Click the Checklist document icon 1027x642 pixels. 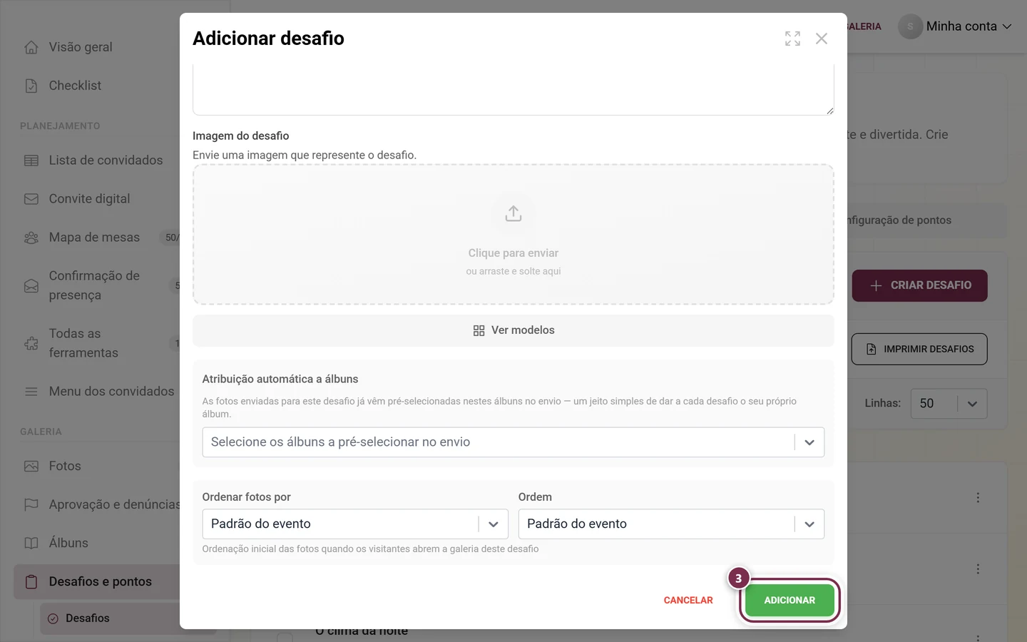pyautogui.click(x=31, y=86)
